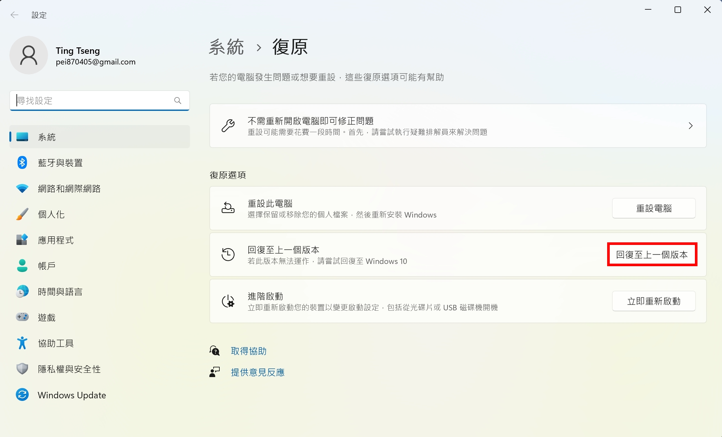The height and width of the screenshot is (437, 722).
Task: Click the 應用程式 apps icon
Action: click(x=22, y=240)
